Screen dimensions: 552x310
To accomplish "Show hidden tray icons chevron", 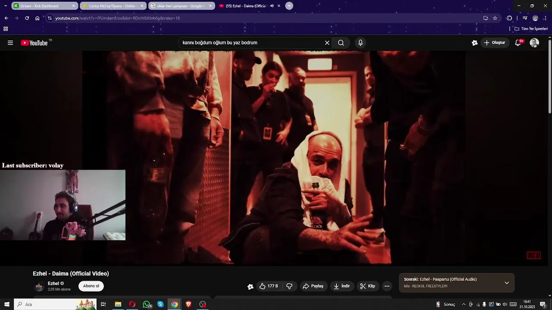I will point(464,304).
